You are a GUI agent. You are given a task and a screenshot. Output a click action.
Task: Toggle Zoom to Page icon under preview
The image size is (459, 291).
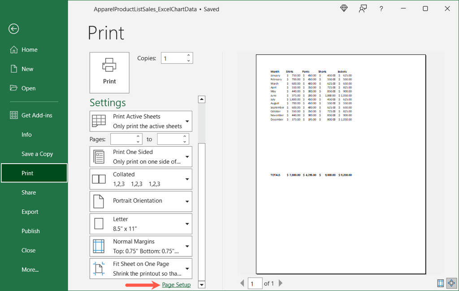click(452, 283)
